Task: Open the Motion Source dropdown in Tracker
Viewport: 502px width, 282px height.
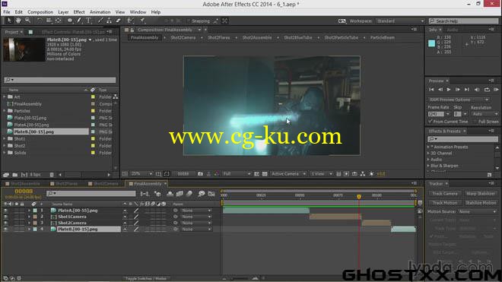Action: point(477,212)
